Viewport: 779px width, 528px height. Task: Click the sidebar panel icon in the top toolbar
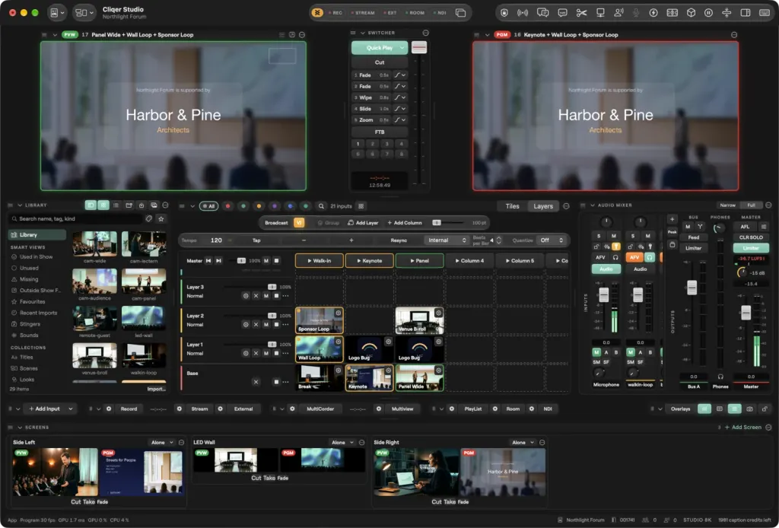pyautogui.click(x=746, y=13)
